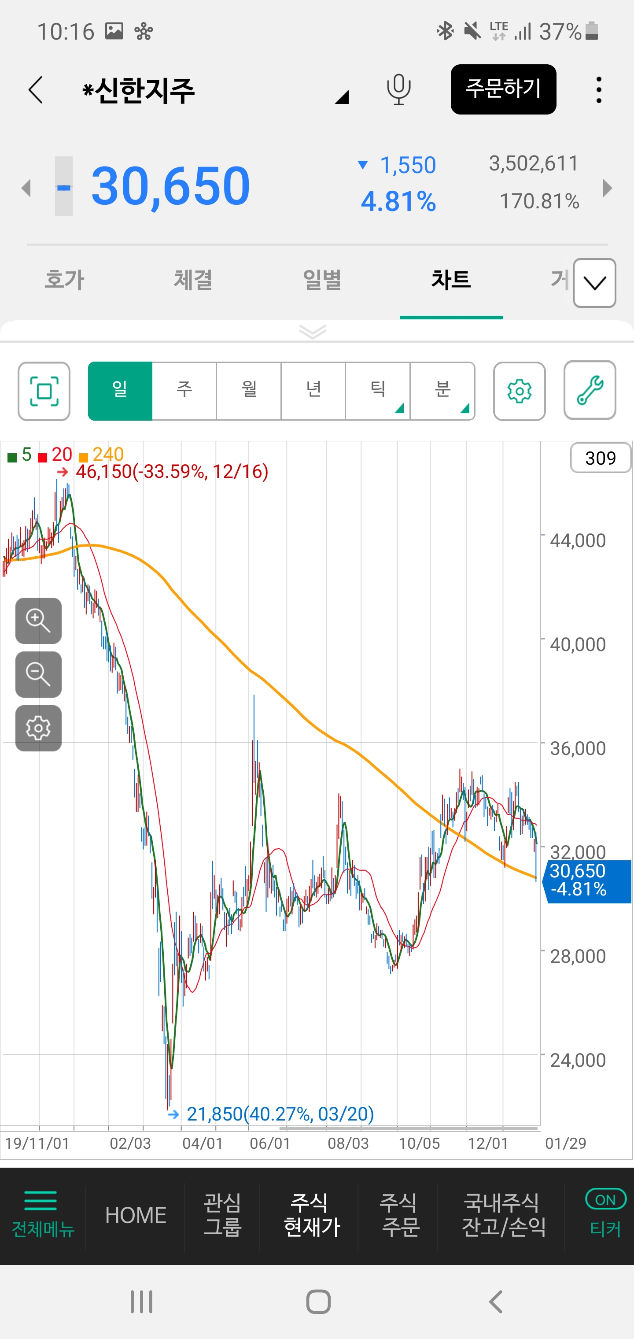Expand the tab list dropdown chevron
This screenshot has width=634, height=1339.
point(594,283)
